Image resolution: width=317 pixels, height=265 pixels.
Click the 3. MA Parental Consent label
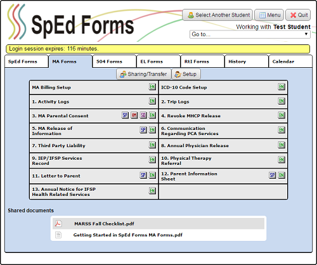coord(60,116)
